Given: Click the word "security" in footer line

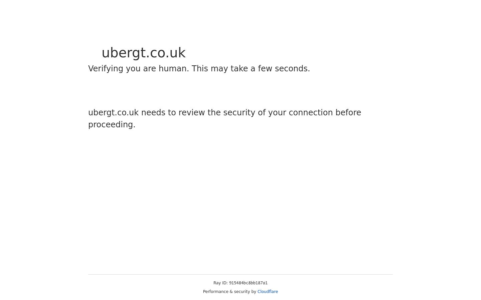Looking at the screenshot, I should tap(242, 292).
